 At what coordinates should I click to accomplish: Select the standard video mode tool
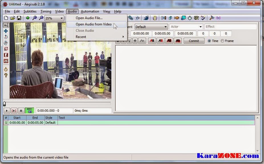(6, 25)
